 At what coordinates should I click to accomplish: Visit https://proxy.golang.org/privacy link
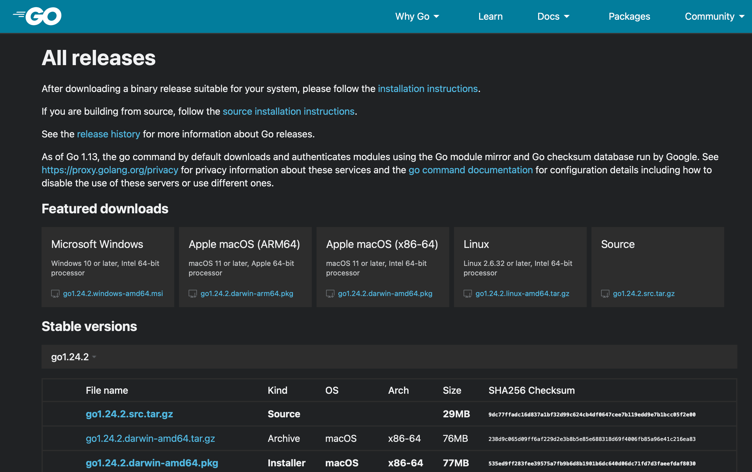110,170
